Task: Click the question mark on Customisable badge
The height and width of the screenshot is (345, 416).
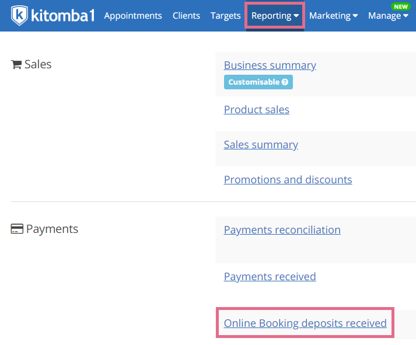Action: click(285, 82)
